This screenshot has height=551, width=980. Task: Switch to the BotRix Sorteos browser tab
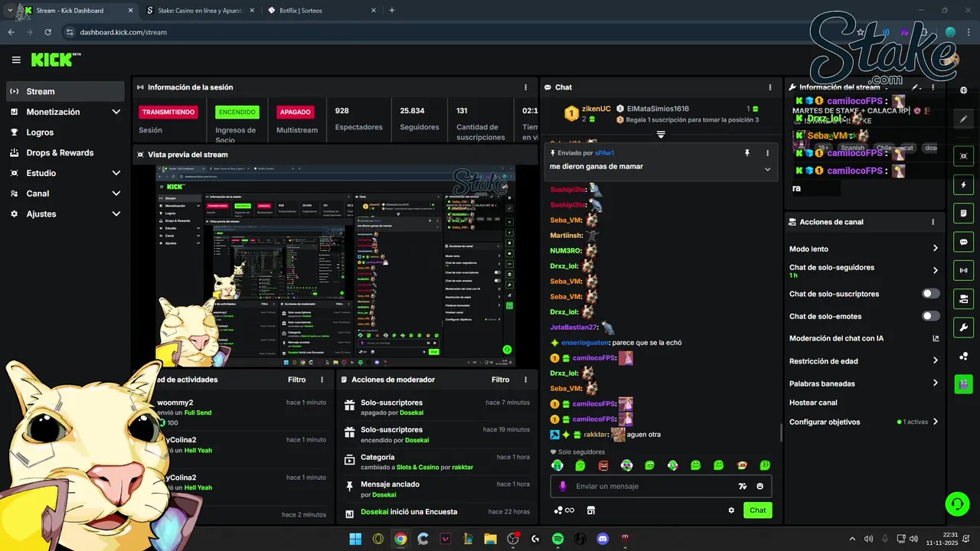tap(322, 11)
